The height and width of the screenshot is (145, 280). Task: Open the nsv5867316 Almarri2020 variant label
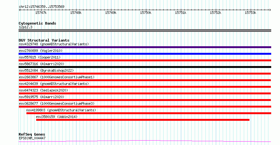click(42, 64)
